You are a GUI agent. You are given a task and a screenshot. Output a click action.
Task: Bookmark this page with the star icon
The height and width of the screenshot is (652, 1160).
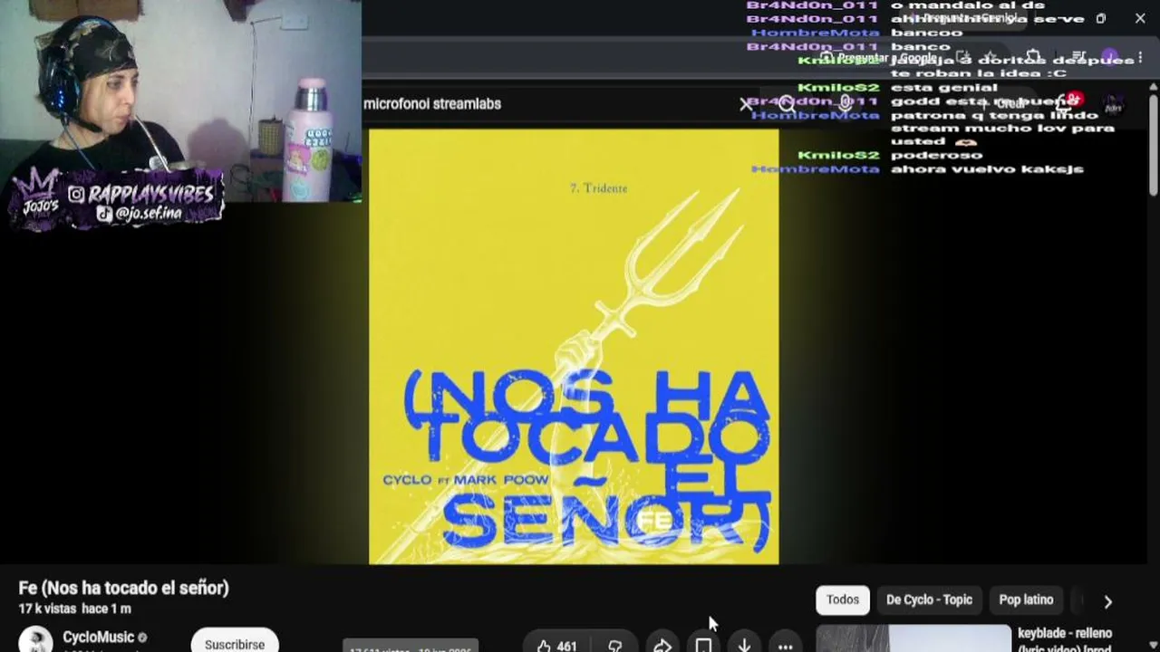[991, 57]
